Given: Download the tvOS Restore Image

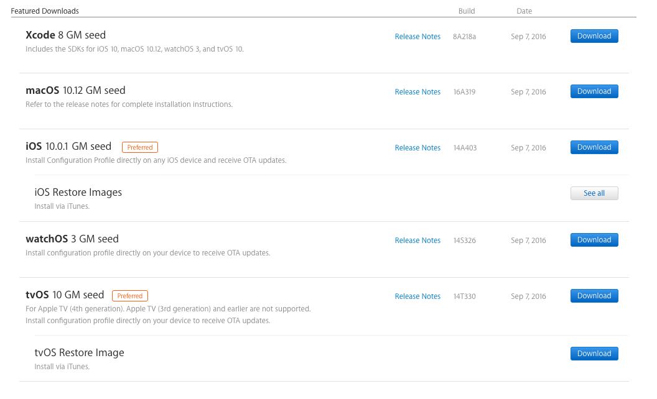Looking at the screenshot, I should [x=594, y=354].
